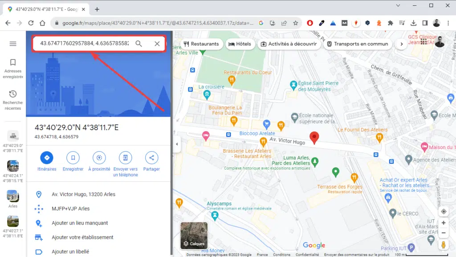
Task: Click the Alyscamps landmark marker
Action: 215,216
